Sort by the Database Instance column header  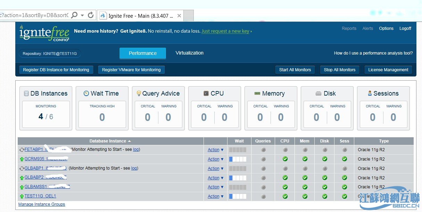110,141
